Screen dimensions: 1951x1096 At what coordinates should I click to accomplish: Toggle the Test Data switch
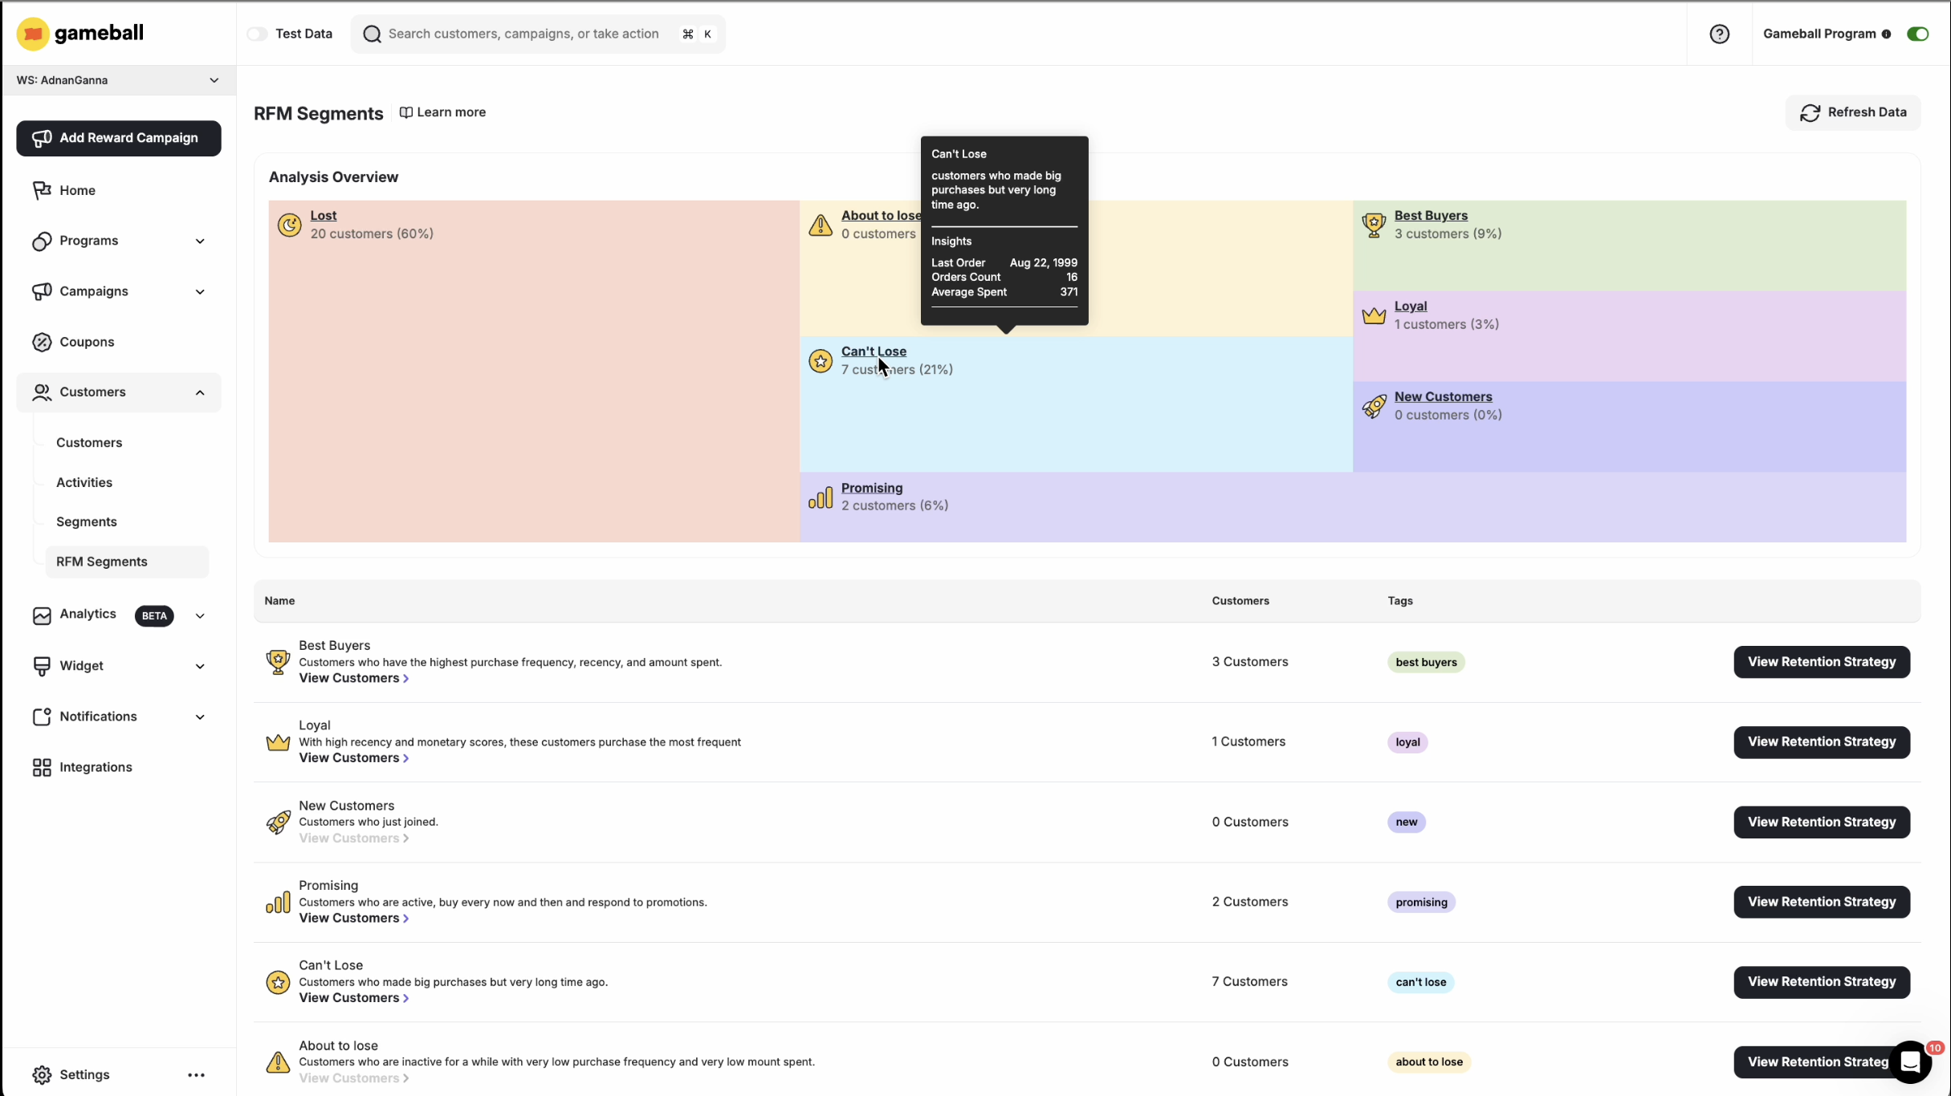coord(257,34)
